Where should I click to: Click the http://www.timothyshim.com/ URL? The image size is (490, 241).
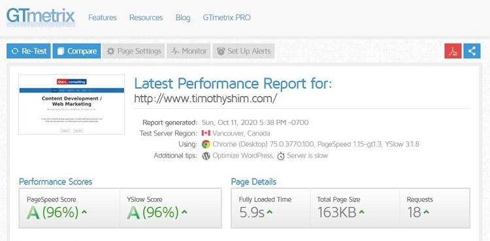tap(206, 99)
